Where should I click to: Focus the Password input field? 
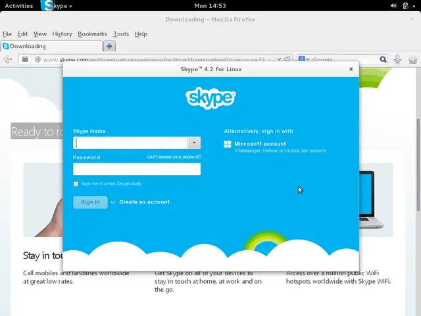click(137, 169)
